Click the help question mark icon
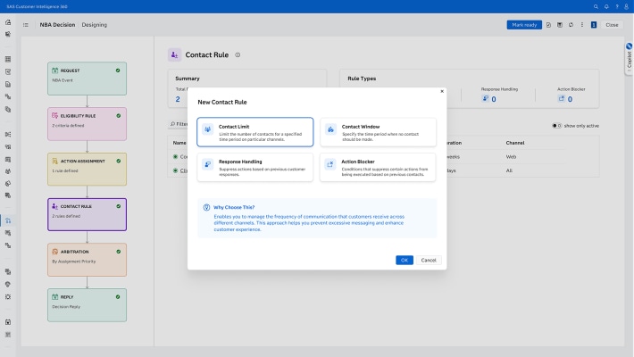Viewport: 634px width, 357px height. (x=616, y=6)
